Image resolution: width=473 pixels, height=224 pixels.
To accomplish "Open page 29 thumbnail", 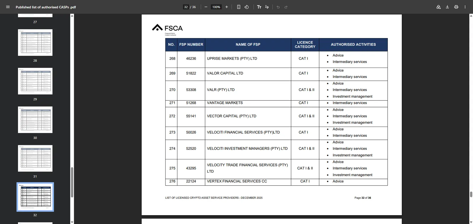I will pos(35,81).
